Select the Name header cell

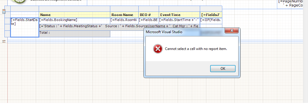[x=74, y=15]
